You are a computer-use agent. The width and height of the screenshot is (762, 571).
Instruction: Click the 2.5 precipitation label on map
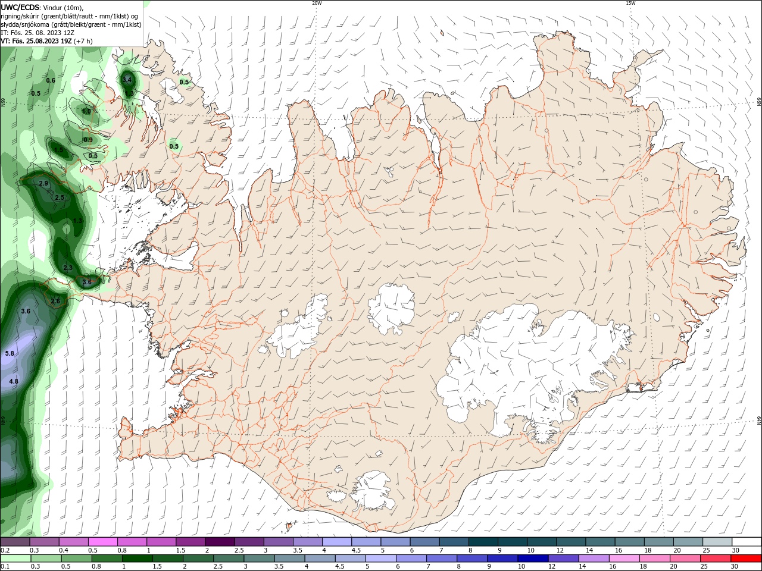tap(60, 197)
